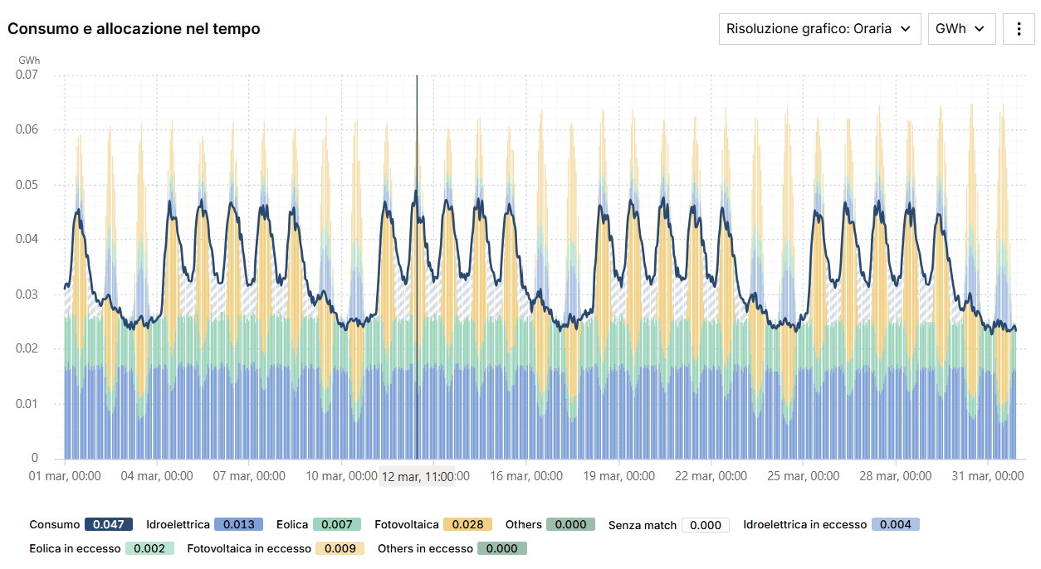The image size is (1041, 569).
Task: Hide the Fotovoltaica series via legend
Action: 433,524
